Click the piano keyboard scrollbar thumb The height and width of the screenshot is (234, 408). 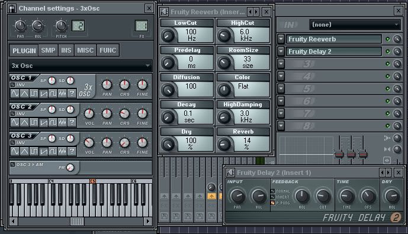(77, 222)
